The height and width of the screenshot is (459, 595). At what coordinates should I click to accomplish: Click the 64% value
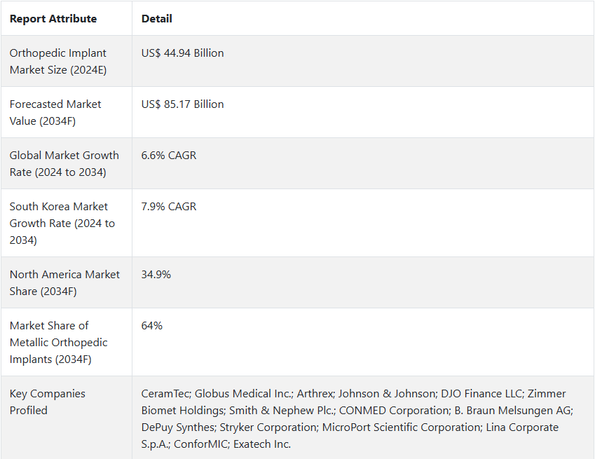[152, 326]
